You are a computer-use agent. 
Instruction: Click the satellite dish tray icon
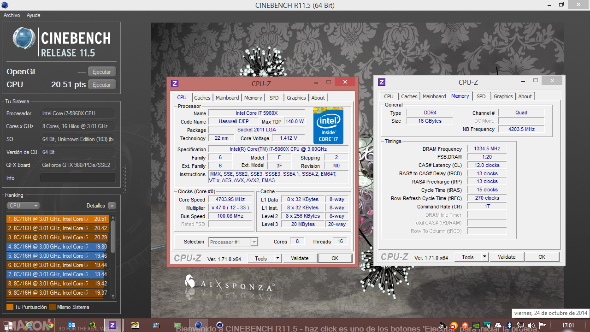(443, 326)
